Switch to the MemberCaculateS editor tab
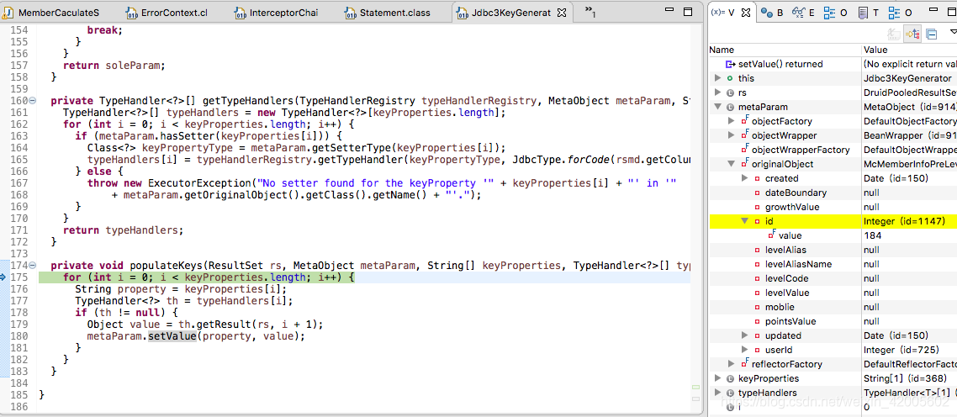This screenshot has height=417, width=957. pyautogui.click(x=52, y=13)
